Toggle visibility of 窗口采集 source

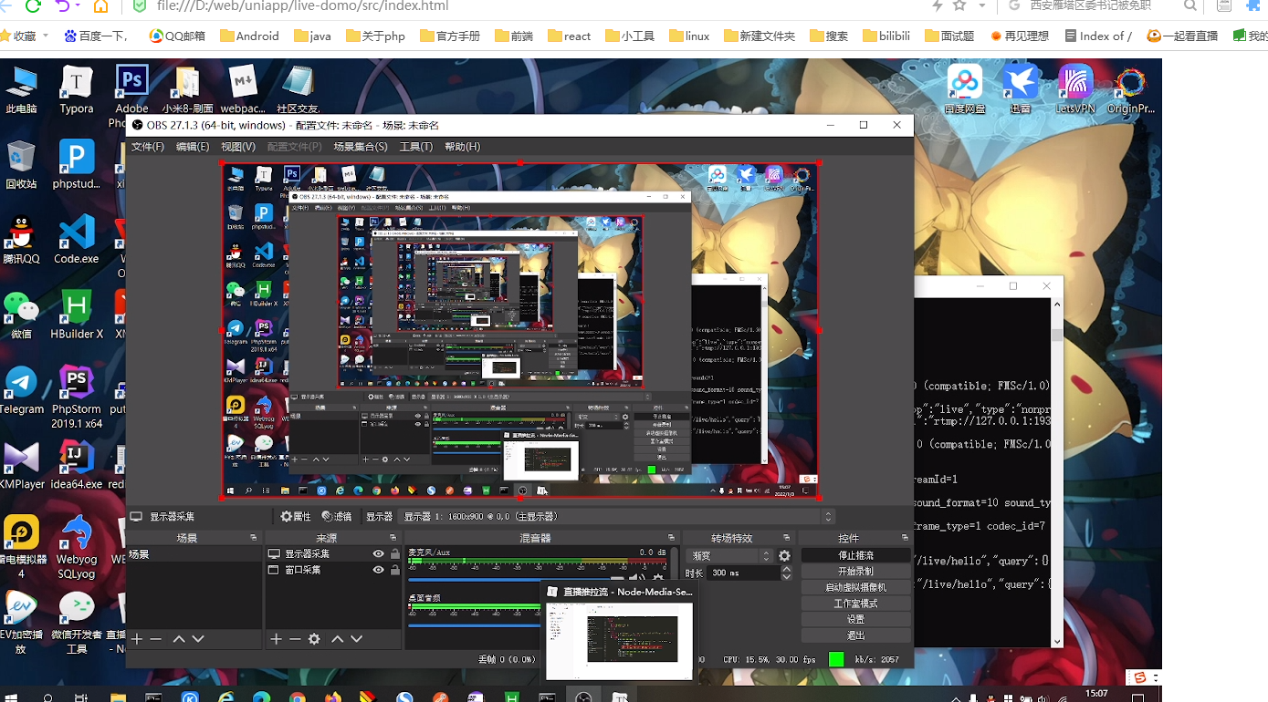(x=378, y=570)
